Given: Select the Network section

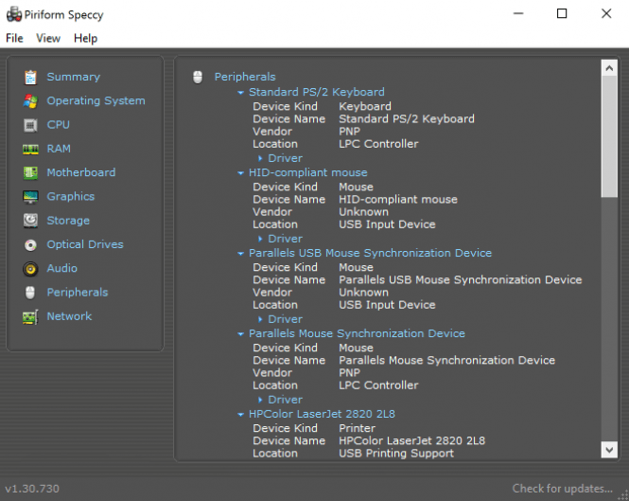Looking at the screenshot, I should 69,316.
